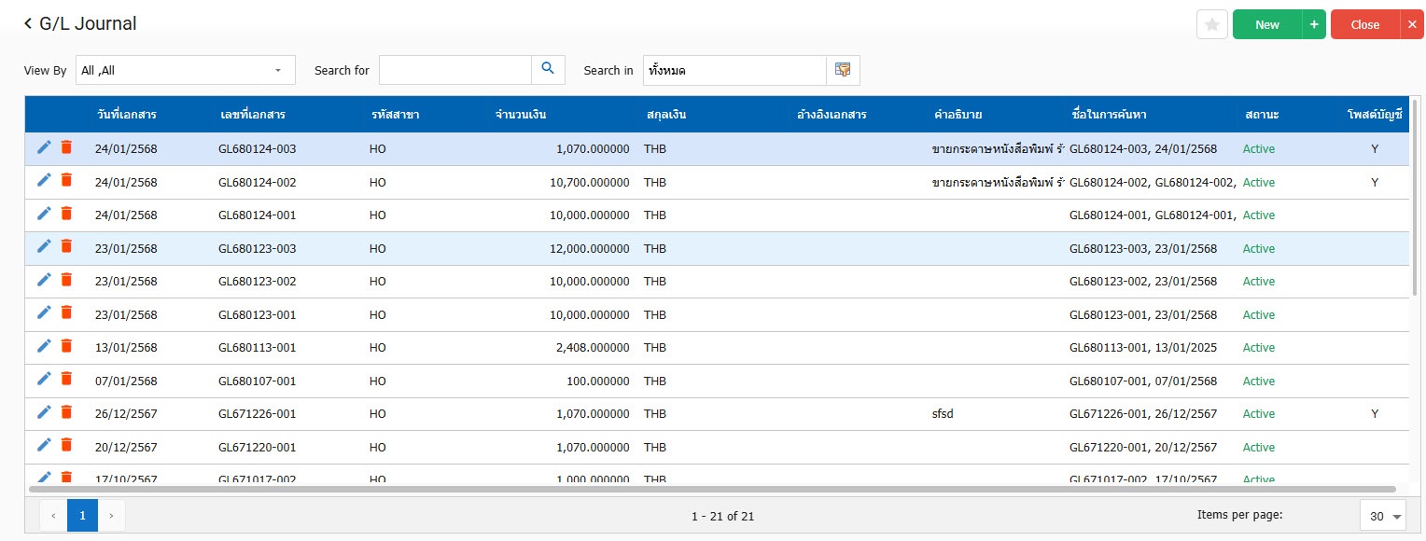The width and height of the screenshot is (1426, 541).
Task: Mark page as favorite with star
Action: click(x=1211, y=25)
